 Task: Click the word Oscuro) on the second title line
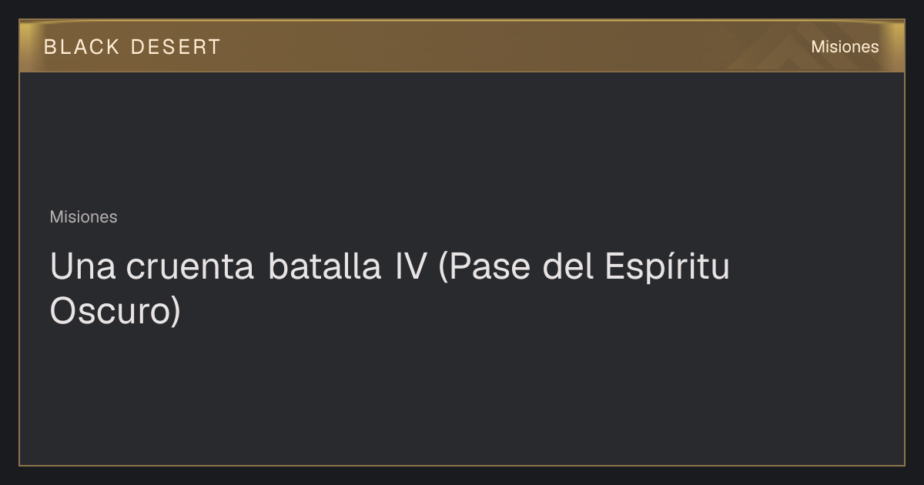115,311
